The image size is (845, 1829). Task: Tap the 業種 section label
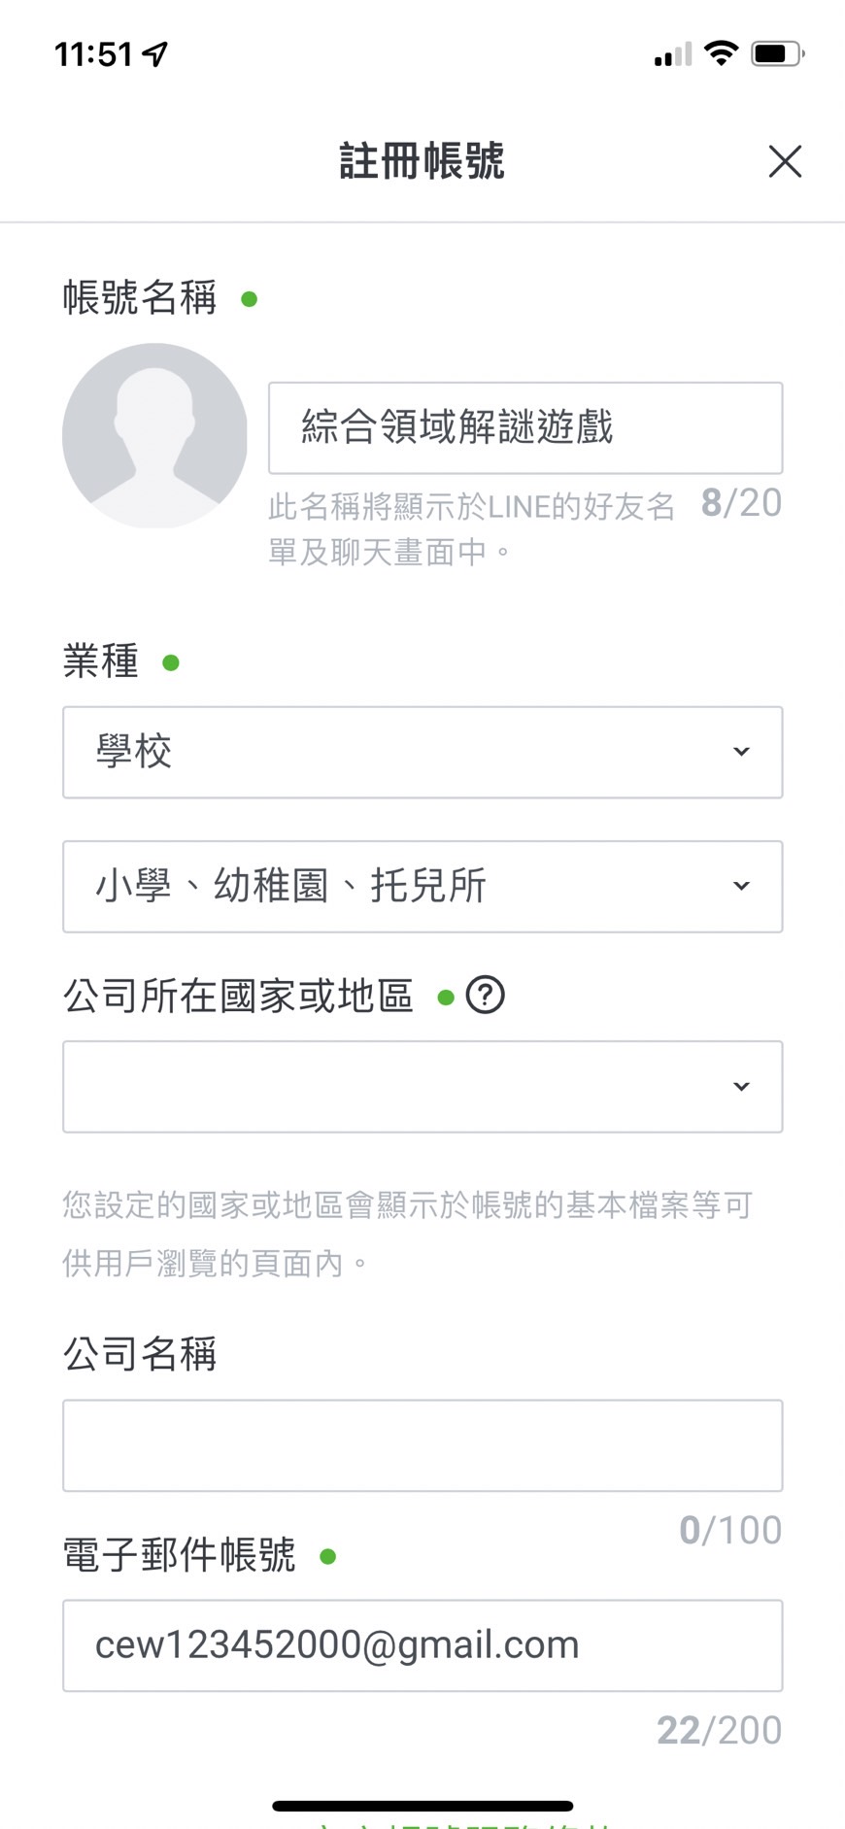(101, 661)
